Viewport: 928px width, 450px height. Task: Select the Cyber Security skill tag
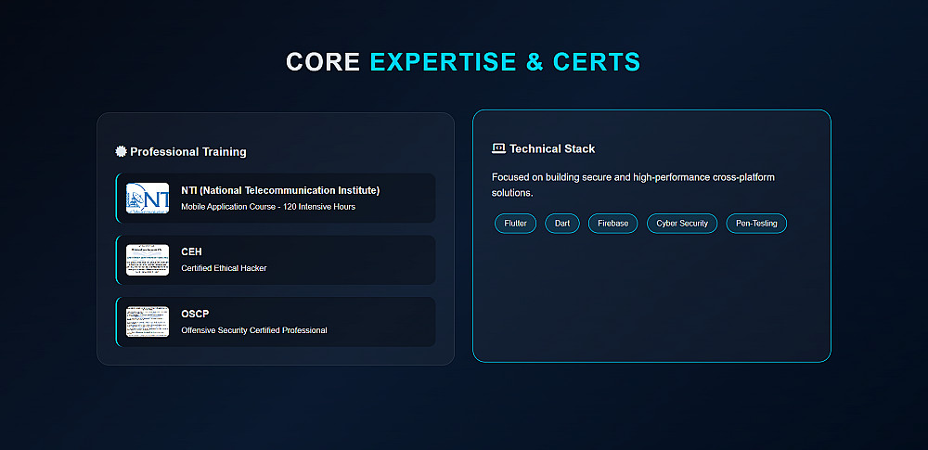[682, 224]
